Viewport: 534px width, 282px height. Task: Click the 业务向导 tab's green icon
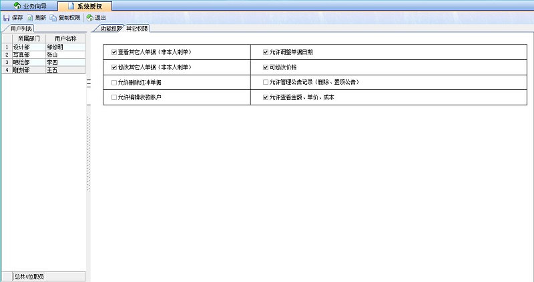17,6
